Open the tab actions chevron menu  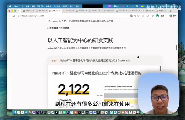pyautogui.click(x=19, y=11)
